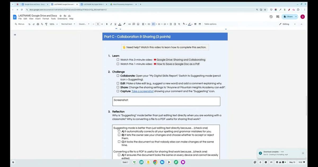The image size is (318, 167).
Task: Tick the Collaborate challenge checkbox
Action: (x=118, y=76)
